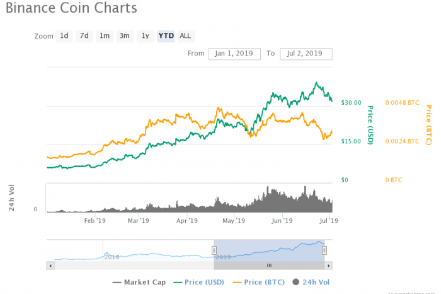This screenshot has height=294, width=441.
Task: Click the 0 BTC axis value
Action: pos(394,180)
